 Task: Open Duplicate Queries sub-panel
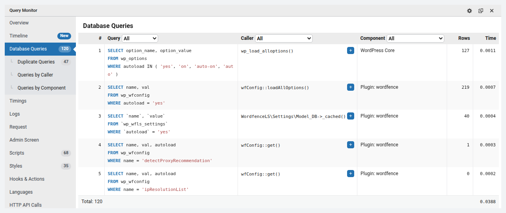pos(40,62)
